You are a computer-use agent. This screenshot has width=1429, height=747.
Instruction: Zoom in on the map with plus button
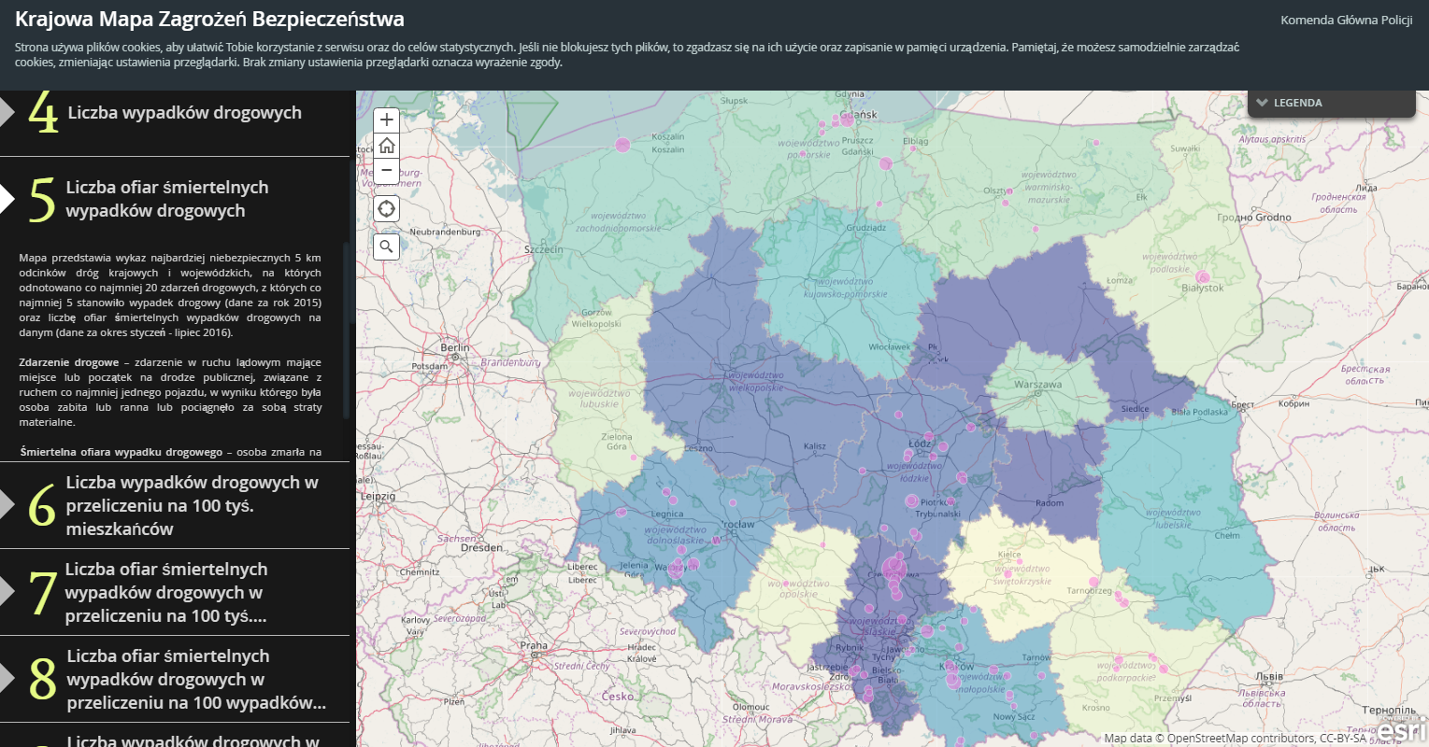click(387, 120)
